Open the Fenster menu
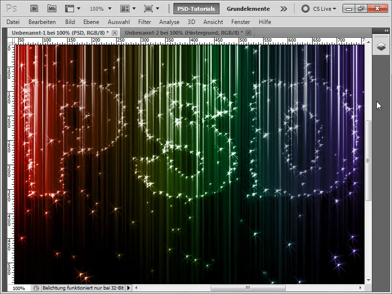Screen dimensions: 392x294 (x=241, y=22)
